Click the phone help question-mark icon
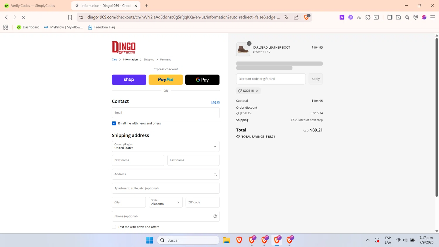 coord(215,216)
